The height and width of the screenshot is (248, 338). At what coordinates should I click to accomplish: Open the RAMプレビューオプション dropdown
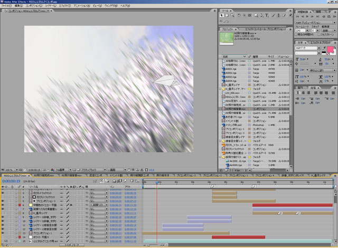pyautogui.click(x=315, y=23)
